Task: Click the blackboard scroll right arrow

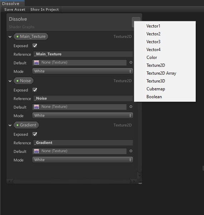Action: (x=134, y=181)
